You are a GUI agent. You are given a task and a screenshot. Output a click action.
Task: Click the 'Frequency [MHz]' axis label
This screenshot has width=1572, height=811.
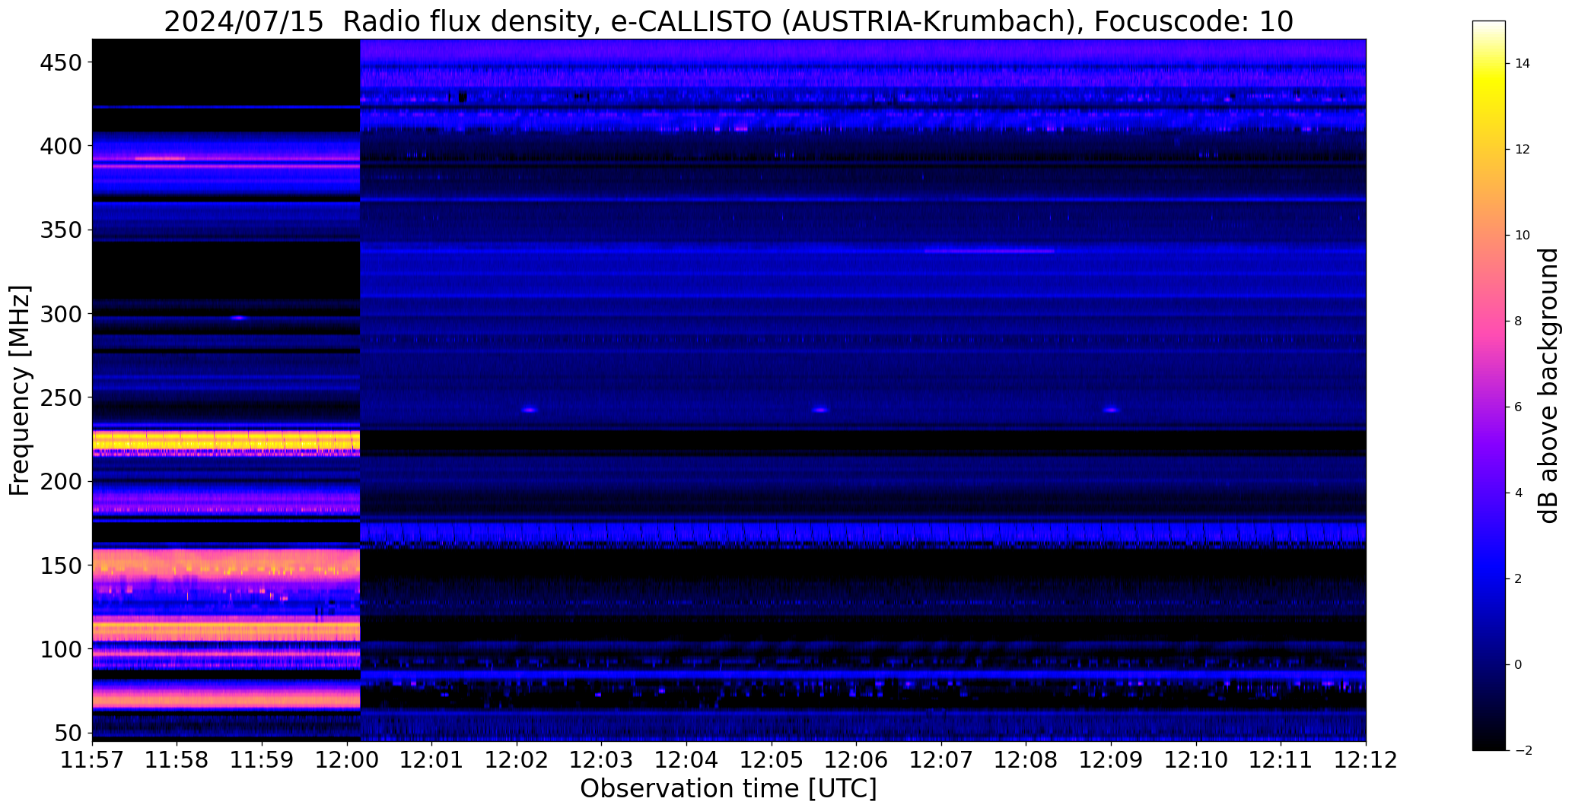(x=21, y=391)
